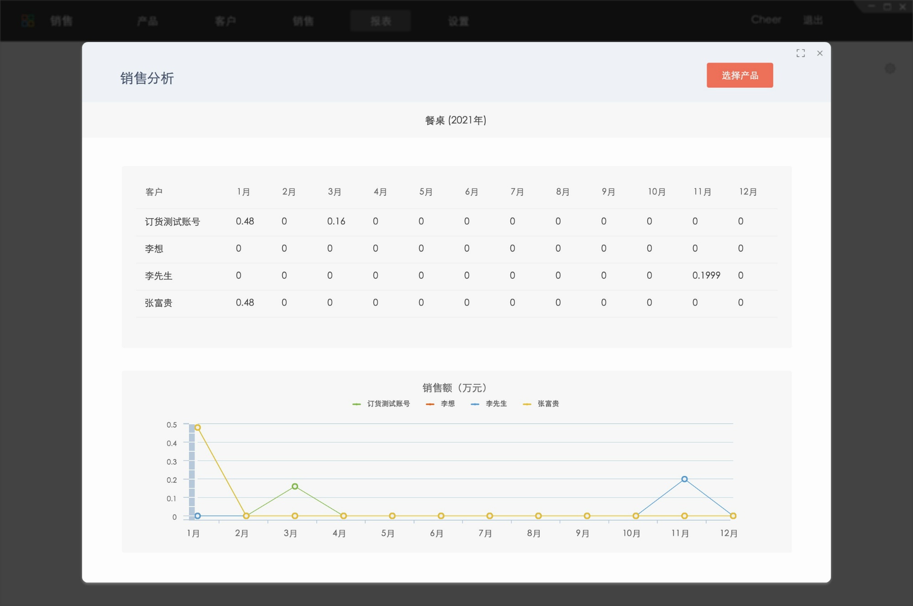The height and width of the screenshot is (606, 913).
Task: Expand dialog to fullscreen via corner icon
Action: coord(800,53)
